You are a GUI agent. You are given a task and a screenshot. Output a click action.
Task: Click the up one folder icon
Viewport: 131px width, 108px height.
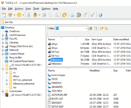click(x=91, y=29)
